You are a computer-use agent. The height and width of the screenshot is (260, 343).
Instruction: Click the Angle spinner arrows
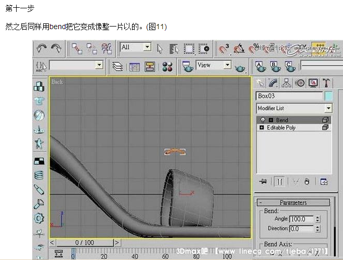(x=318, y=219)
